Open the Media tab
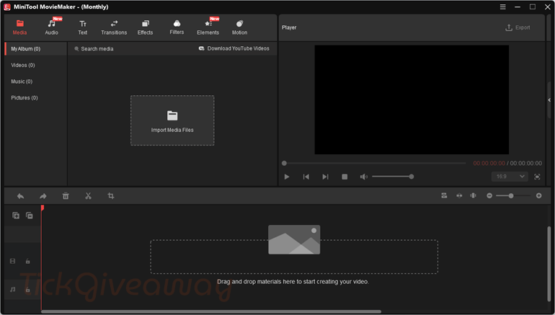Image resolution: width=555 pixels, height=315 pixels. pyautogui.click(x=20, y=27)
